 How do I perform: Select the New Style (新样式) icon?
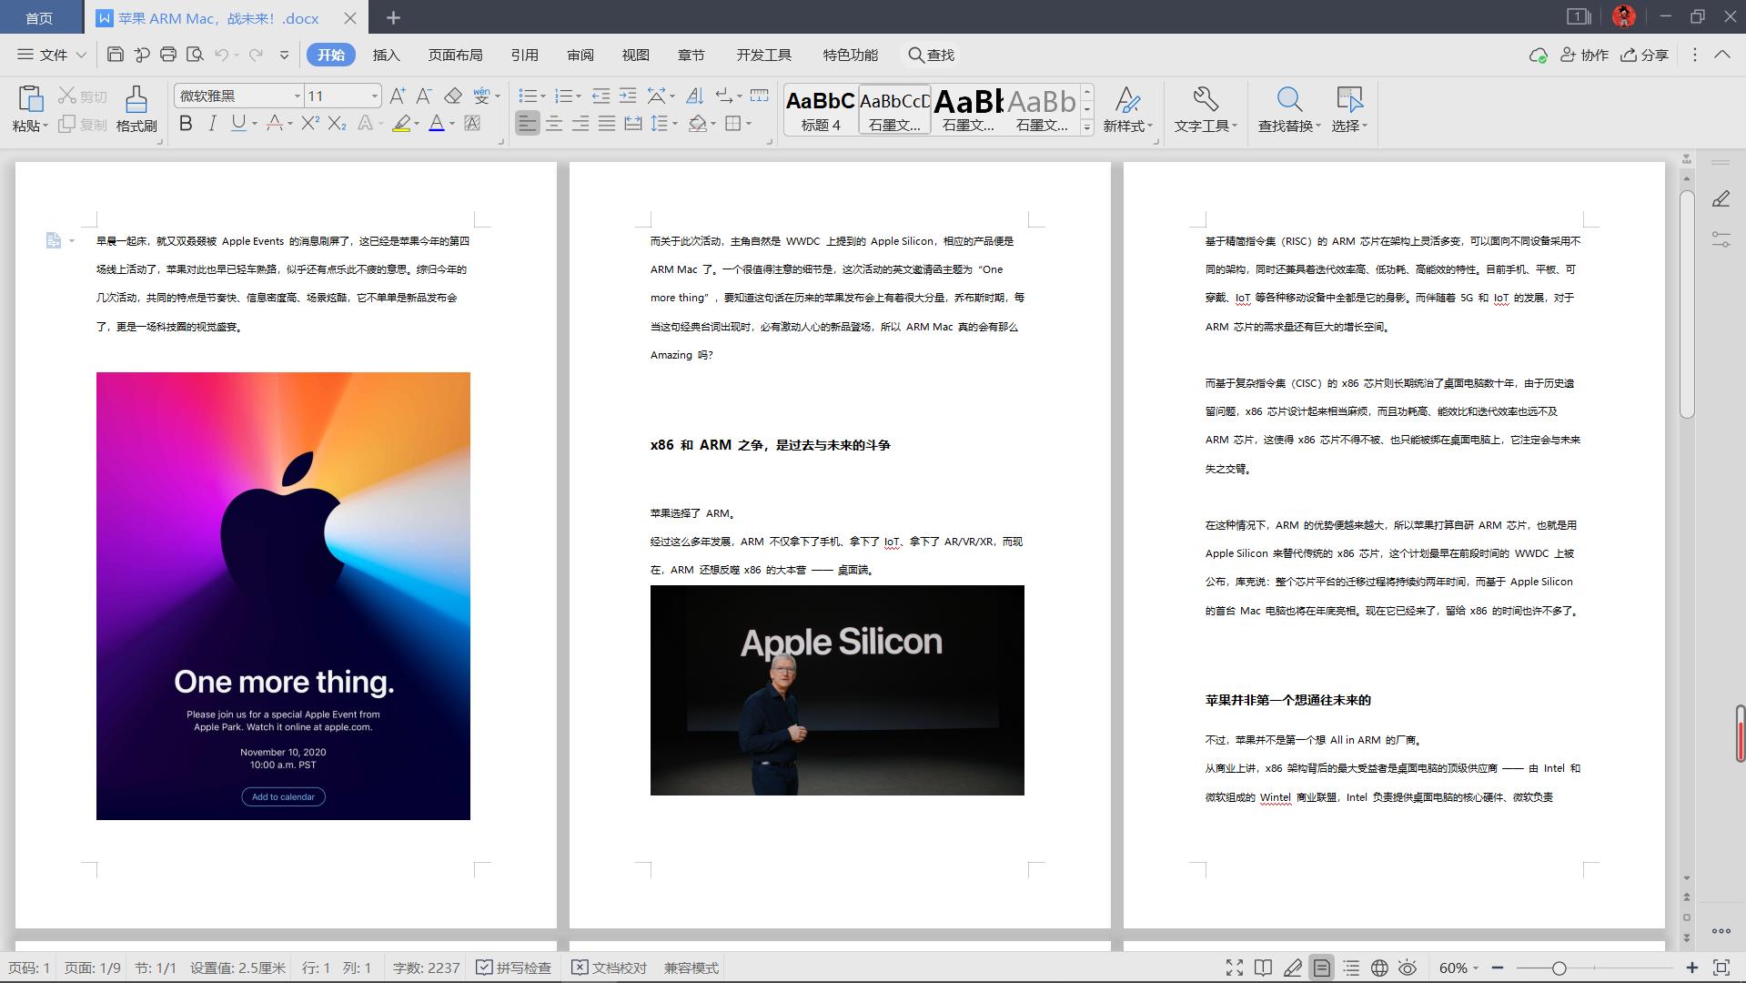point(1127,100)
